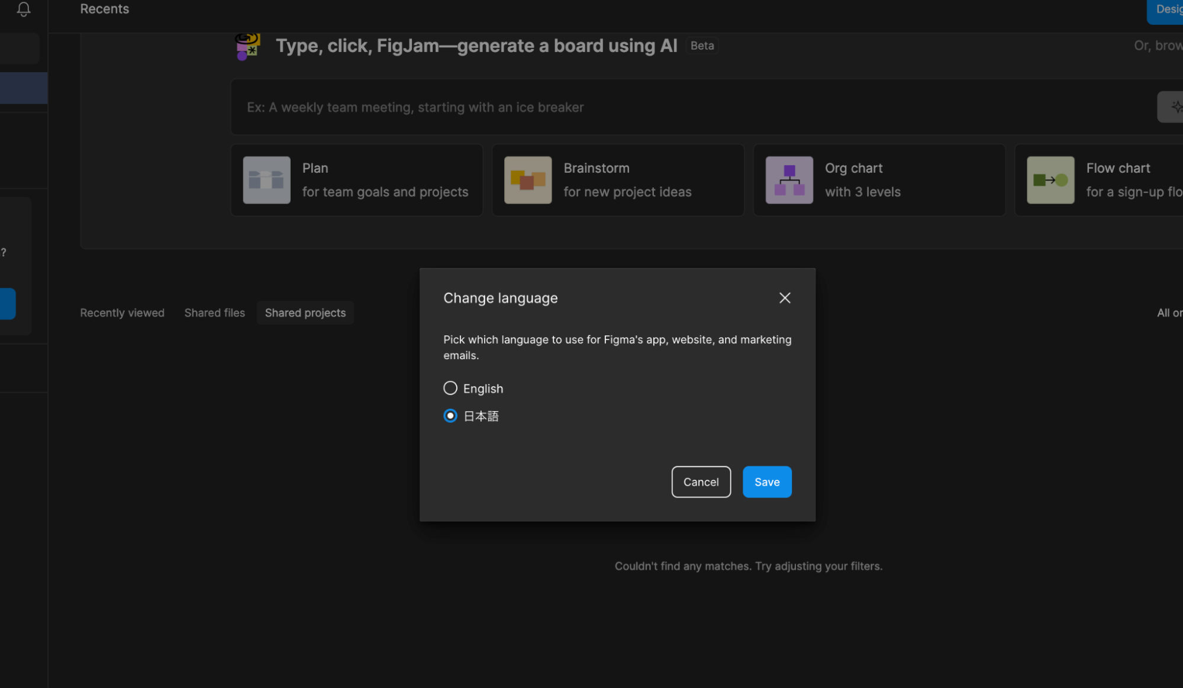Open the All organizations filter dropdown
Image resolution: width=1183 pixels, height=688 pixels.
[1169, 313]
